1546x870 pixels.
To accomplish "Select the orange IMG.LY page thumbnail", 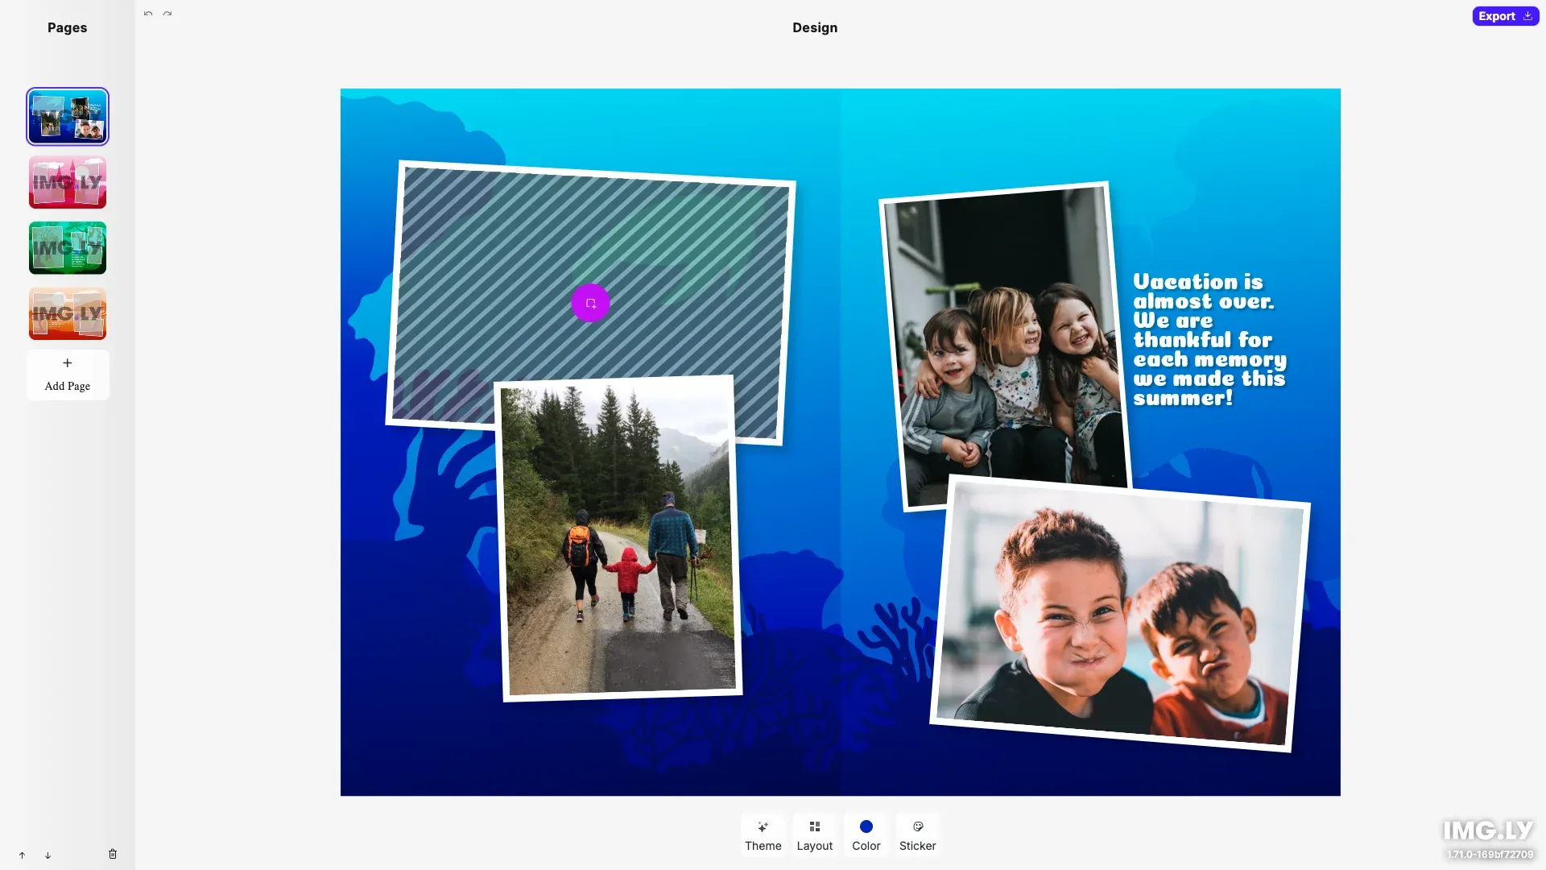I will 67,313.
